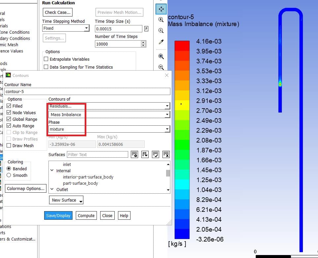Select the zoom-to-area plus magnifier
The width and height of the screenshot is (318, 258).
coord(161,30)
